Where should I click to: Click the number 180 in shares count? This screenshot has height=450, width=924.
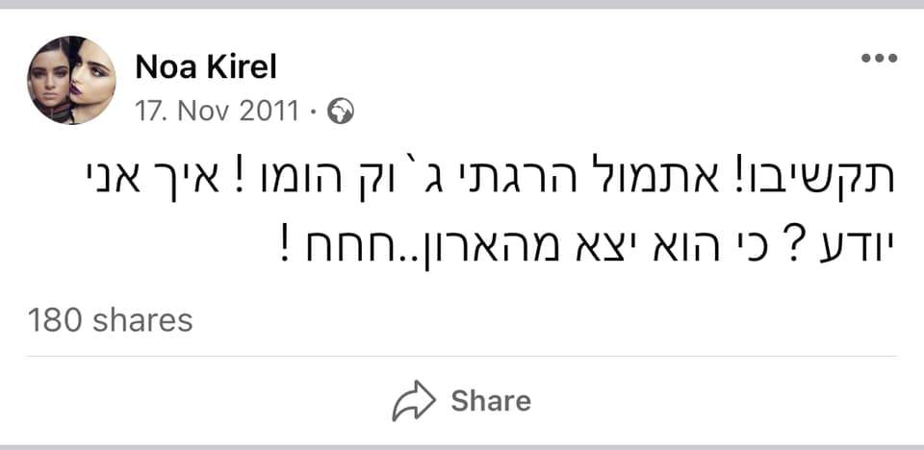pos(54,319)
